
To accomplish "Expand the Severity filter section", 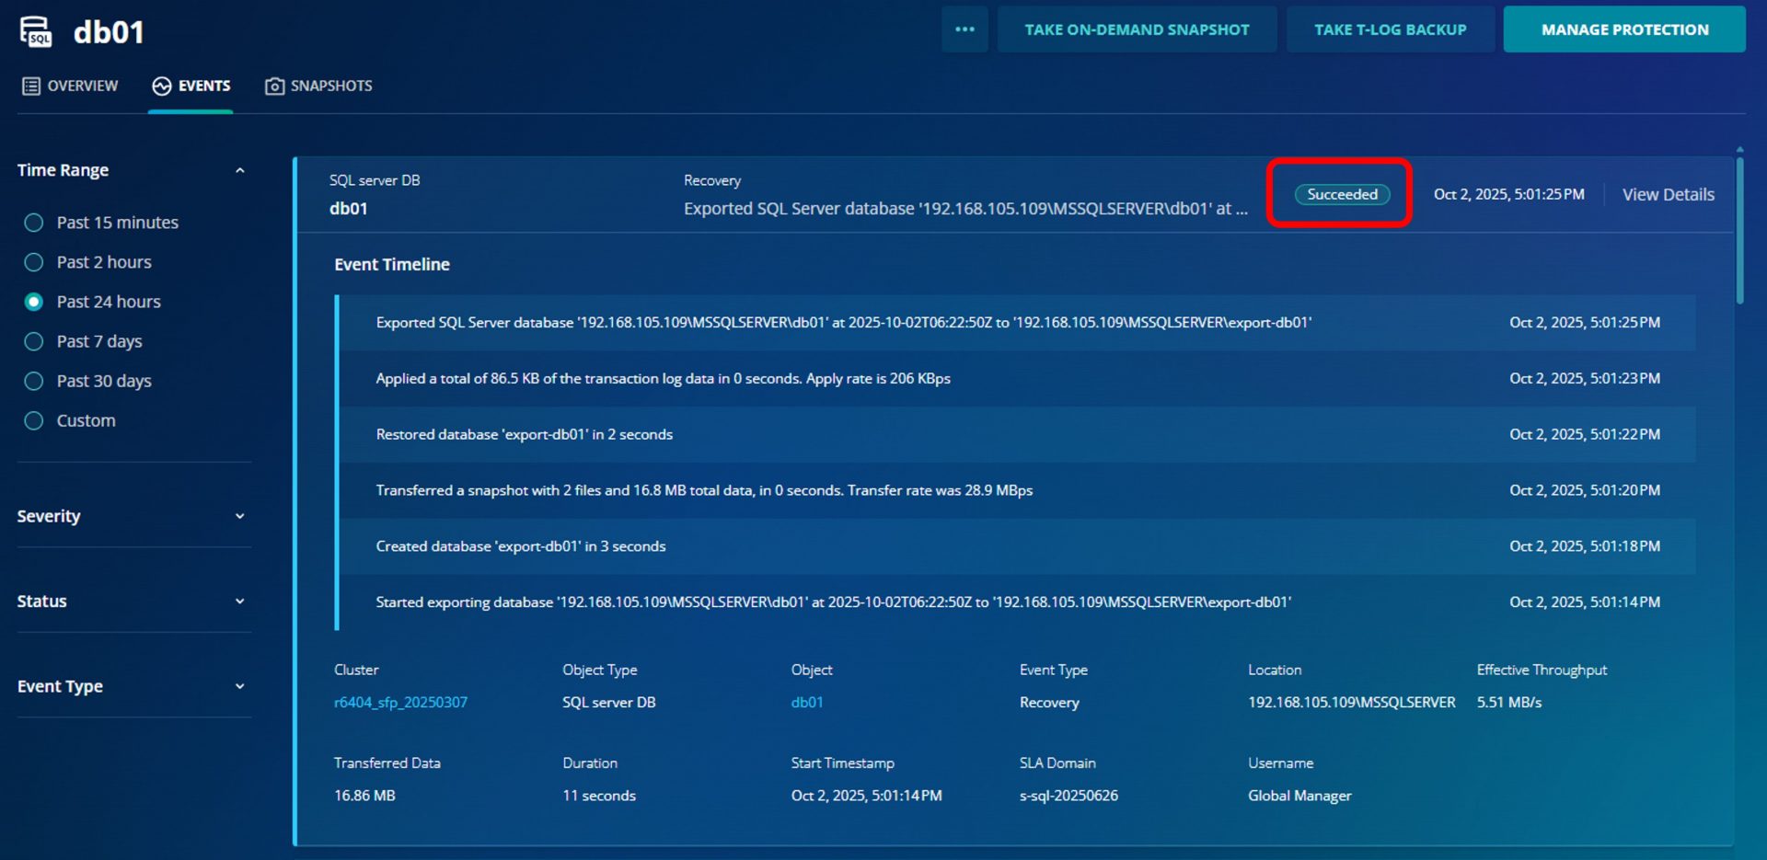I will tap(240, 516).
